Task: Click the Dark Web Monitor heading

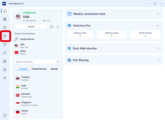Action: click(x=85, y=48)
